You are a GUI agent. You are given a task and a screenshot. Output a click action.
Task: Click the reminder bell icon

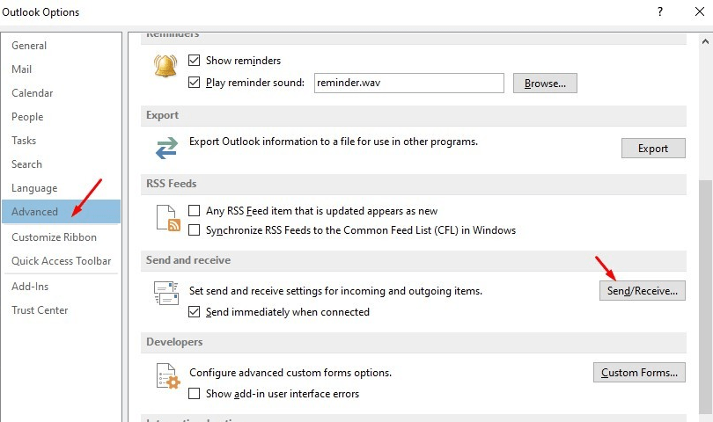click(165, 65)
